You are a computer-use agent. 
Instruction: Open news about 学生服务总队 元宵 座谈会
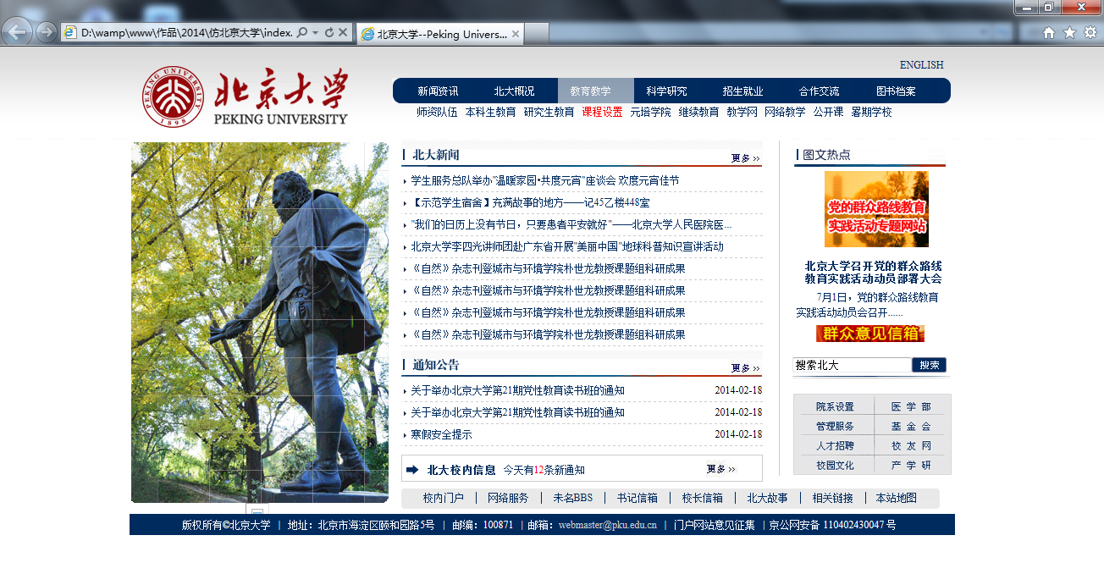[x=544, y=180]
